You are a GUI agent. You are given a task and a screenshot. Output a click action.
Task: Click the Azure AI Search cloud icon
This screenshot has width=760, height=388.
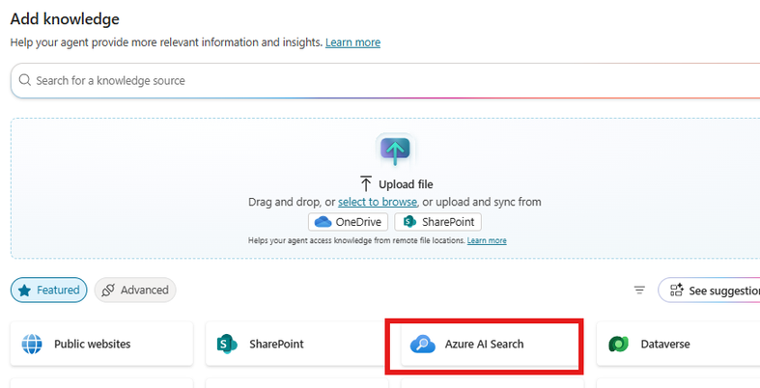click(423, 344)
